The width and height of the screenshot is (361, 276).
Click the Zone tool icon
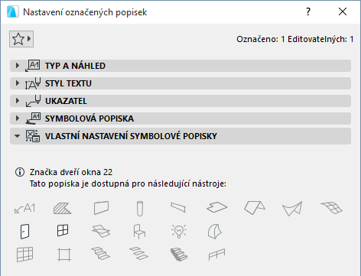click(x=64, y=255)
